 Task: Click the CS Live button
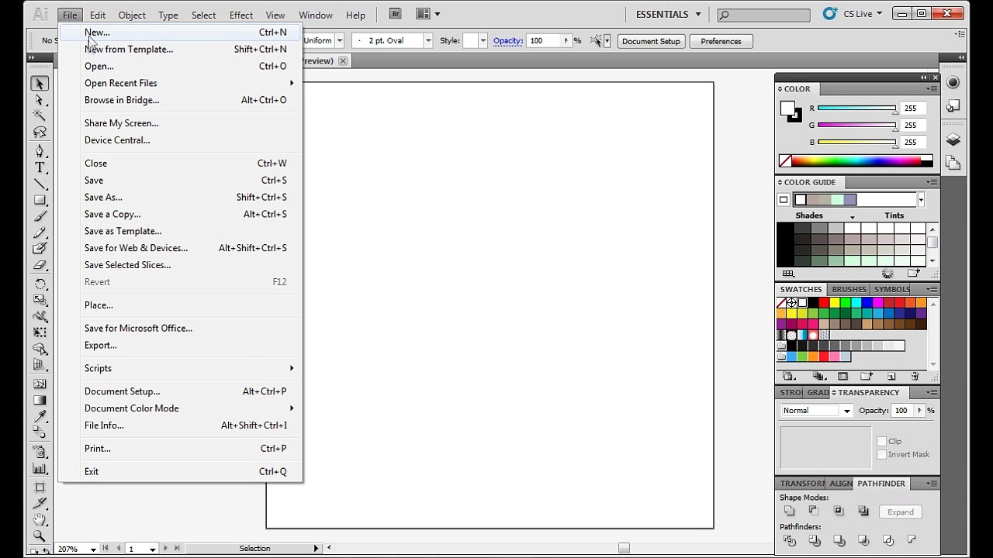click(x=853, y=14)
